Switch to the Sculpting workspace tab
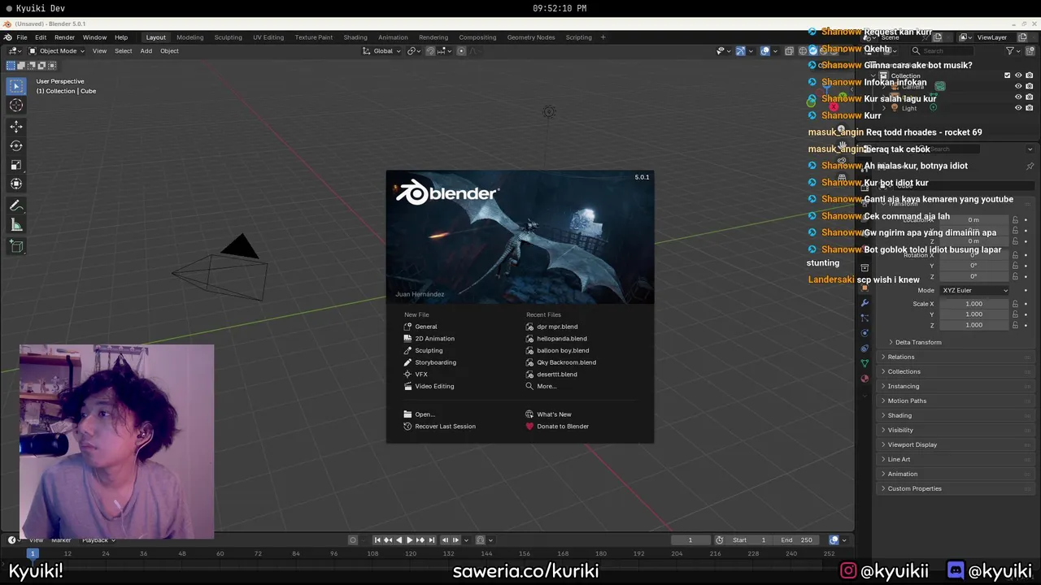Image resolution: width=1041 pixels, height=585 pixels. click(x=228, y=37)
